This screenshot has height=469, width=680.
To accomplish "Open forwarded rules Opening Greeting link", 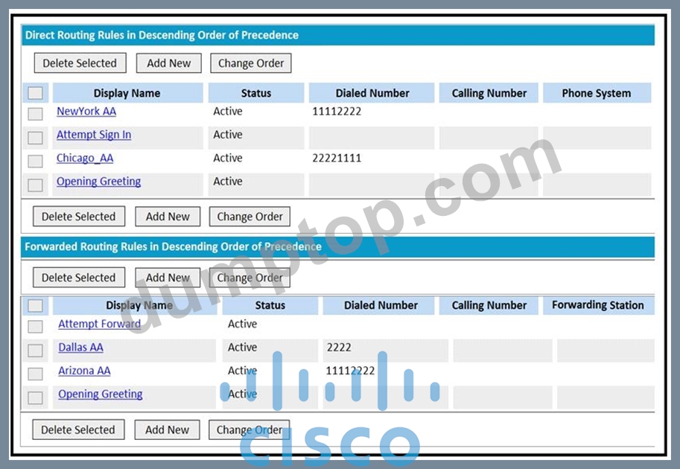I will point(101,394).
